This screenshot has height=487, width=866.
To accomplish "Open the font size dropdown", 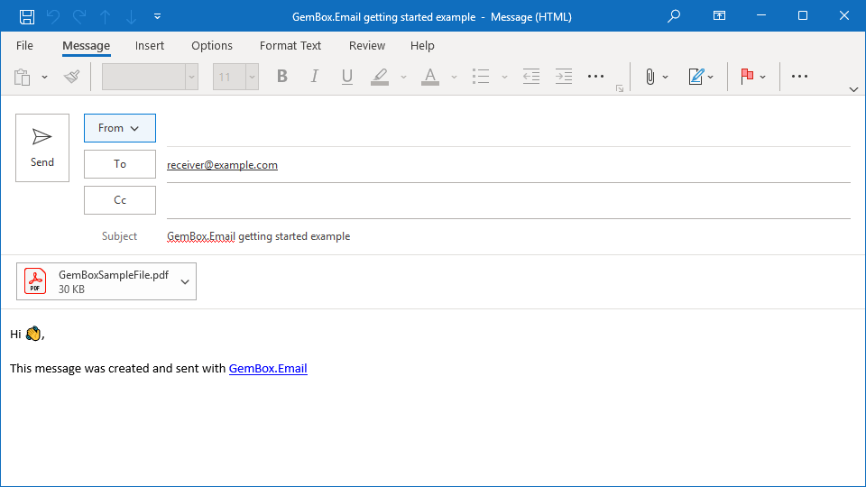I will (251, 77).
